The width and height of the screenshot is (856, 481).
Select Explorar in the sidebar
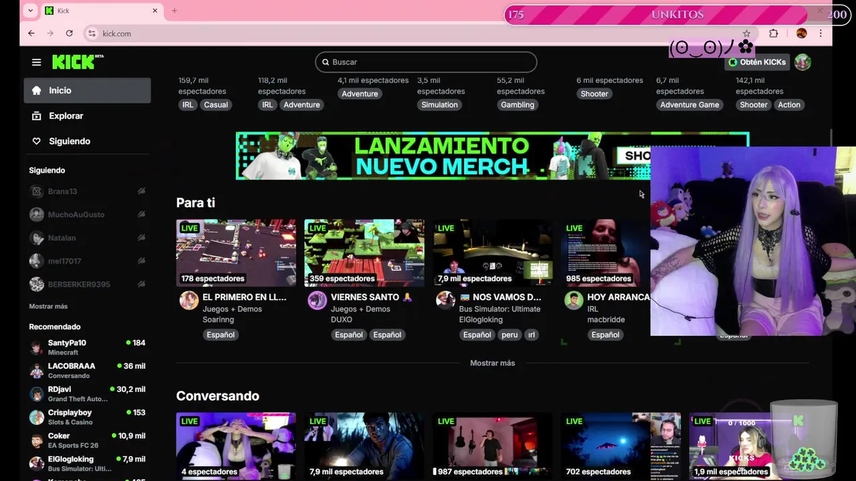point(87,116)
